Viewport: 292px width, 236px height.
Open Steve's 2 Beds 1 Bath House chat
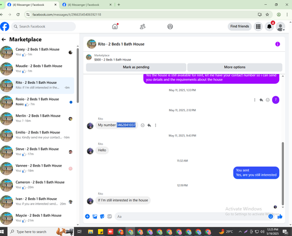(x=37, y=152)
